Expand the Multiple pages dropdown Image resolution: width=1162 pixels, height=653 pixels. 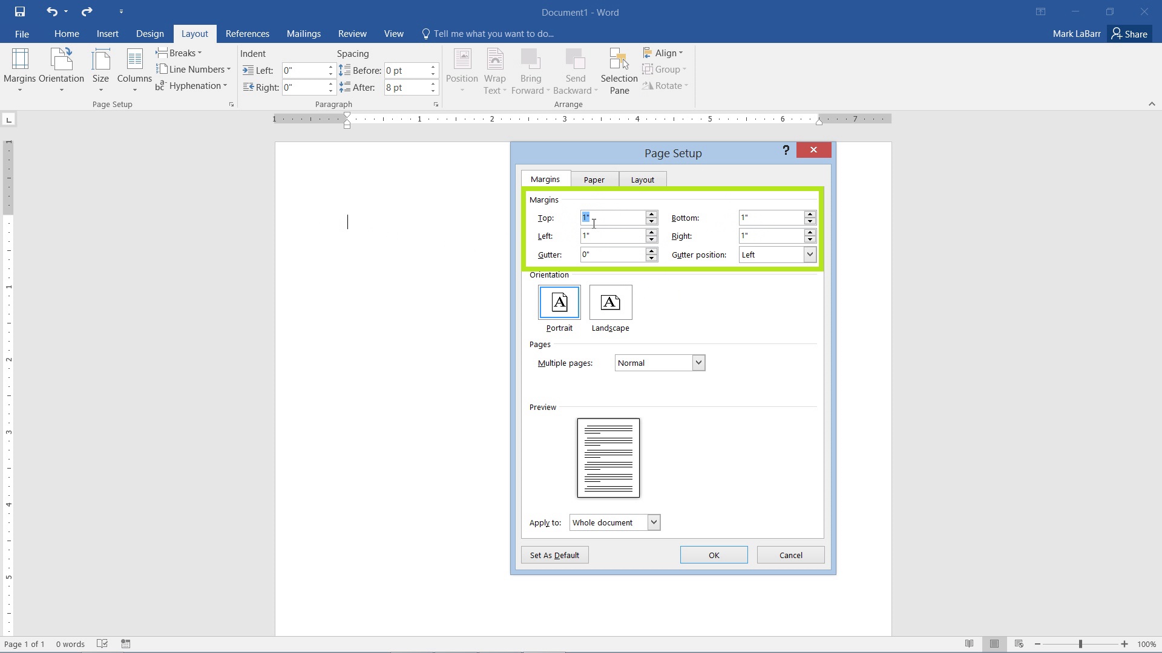click(x=698, y=363)
